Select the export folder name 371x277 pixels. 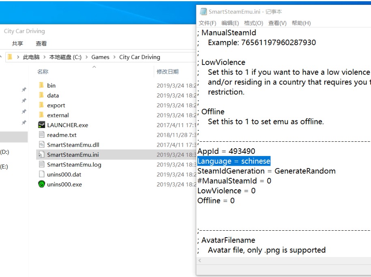[56, 105]
